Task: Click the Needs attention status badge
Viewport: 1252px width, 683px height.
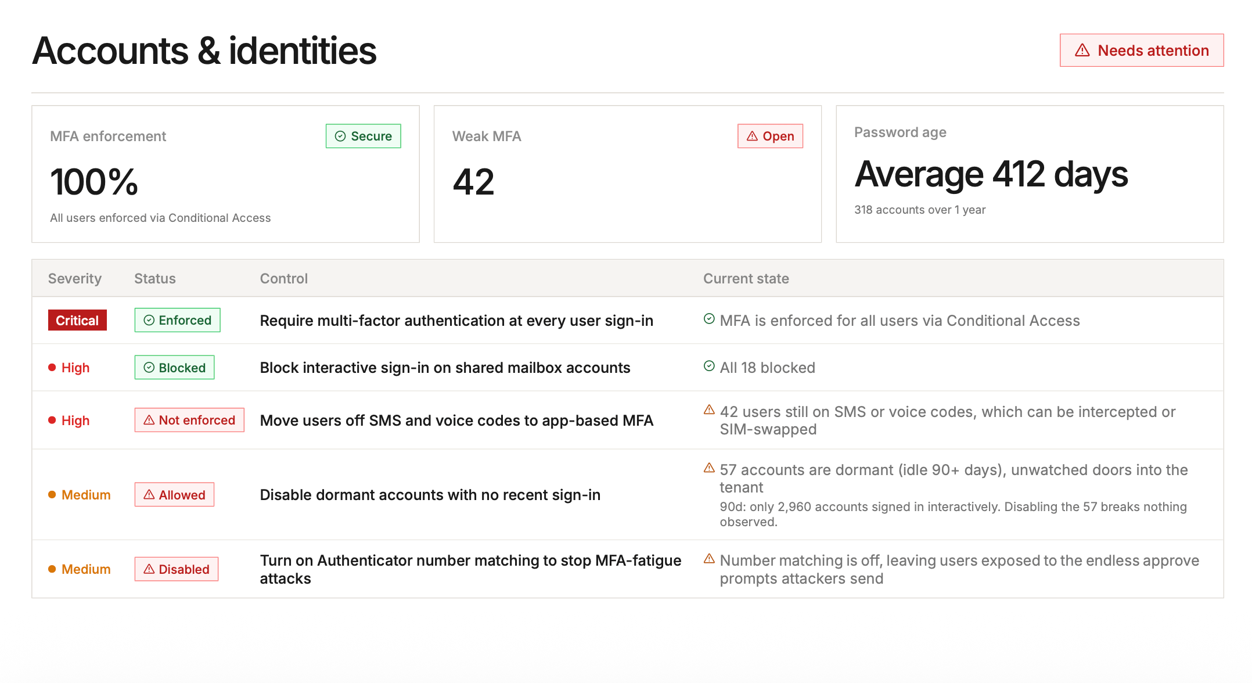Action: pyautogui.click(x=1141, y=51)
